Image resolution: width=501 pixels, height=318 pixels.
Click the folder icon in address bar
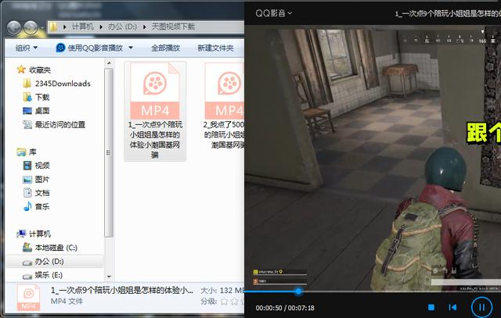[x=54, y=27]
